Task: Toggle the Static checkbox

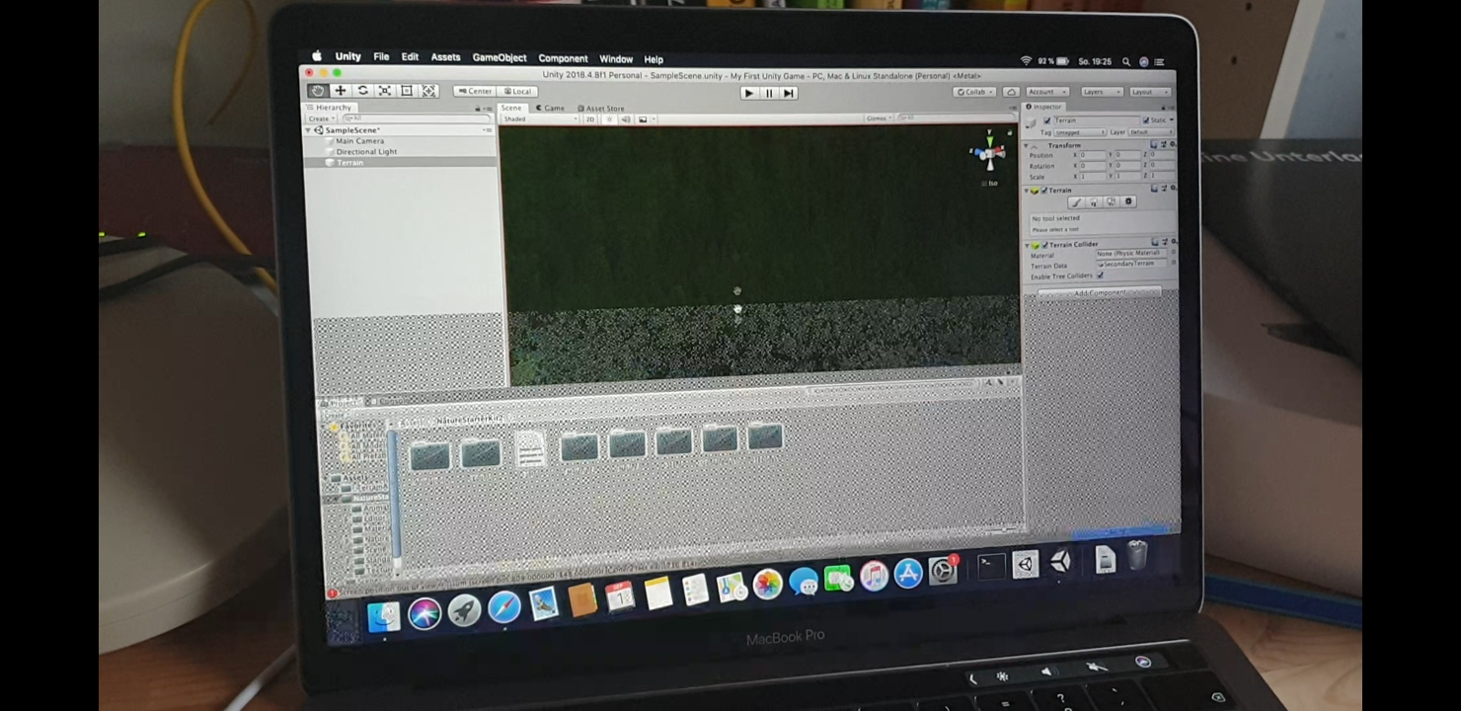Action: tap(1144, 120)
